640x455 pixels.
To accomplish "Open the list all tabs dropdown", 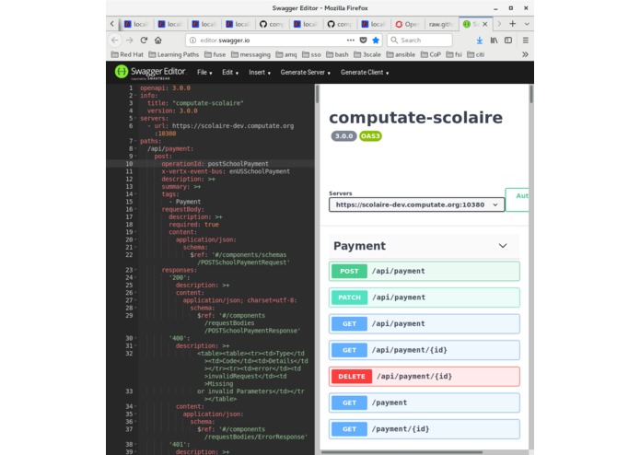I will click(527, 24).
